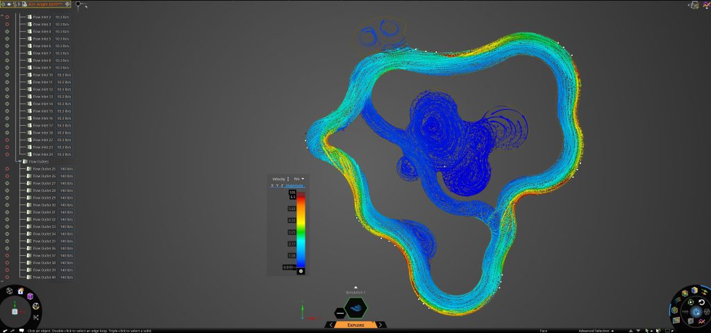This screenshot has height=333, width=711.
Task: Select the Flow Inlet 18 tree item
Action: [x=42, y=133]
